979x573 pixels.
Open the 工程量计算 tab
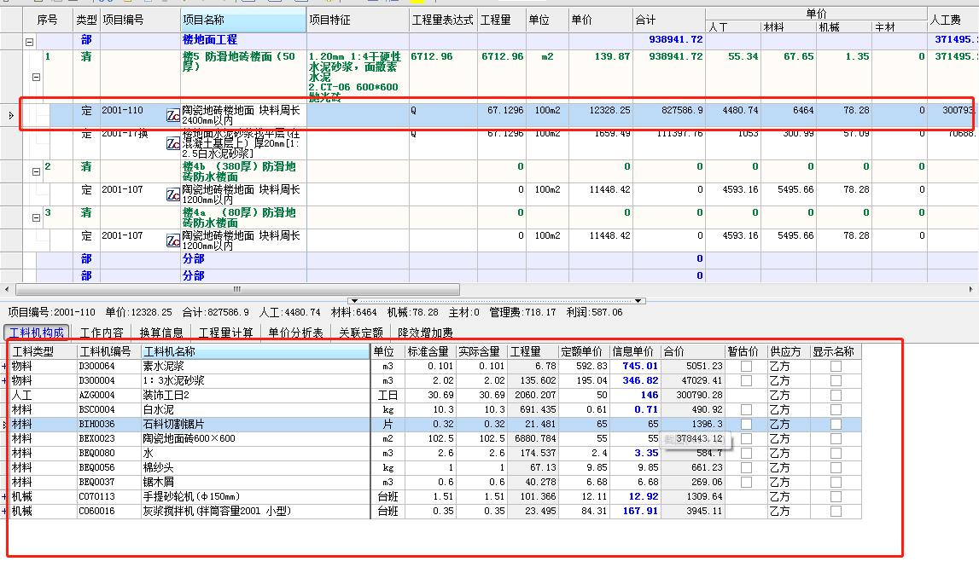point(225,333)
